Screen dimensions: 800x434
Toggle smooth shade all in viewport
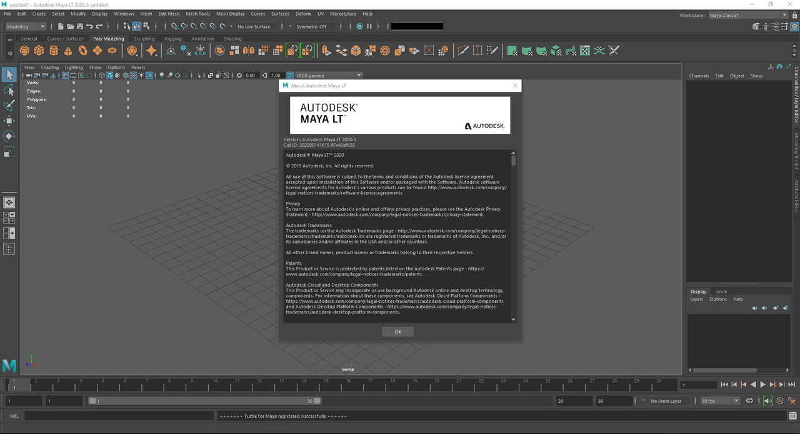[x=109, y=76]
